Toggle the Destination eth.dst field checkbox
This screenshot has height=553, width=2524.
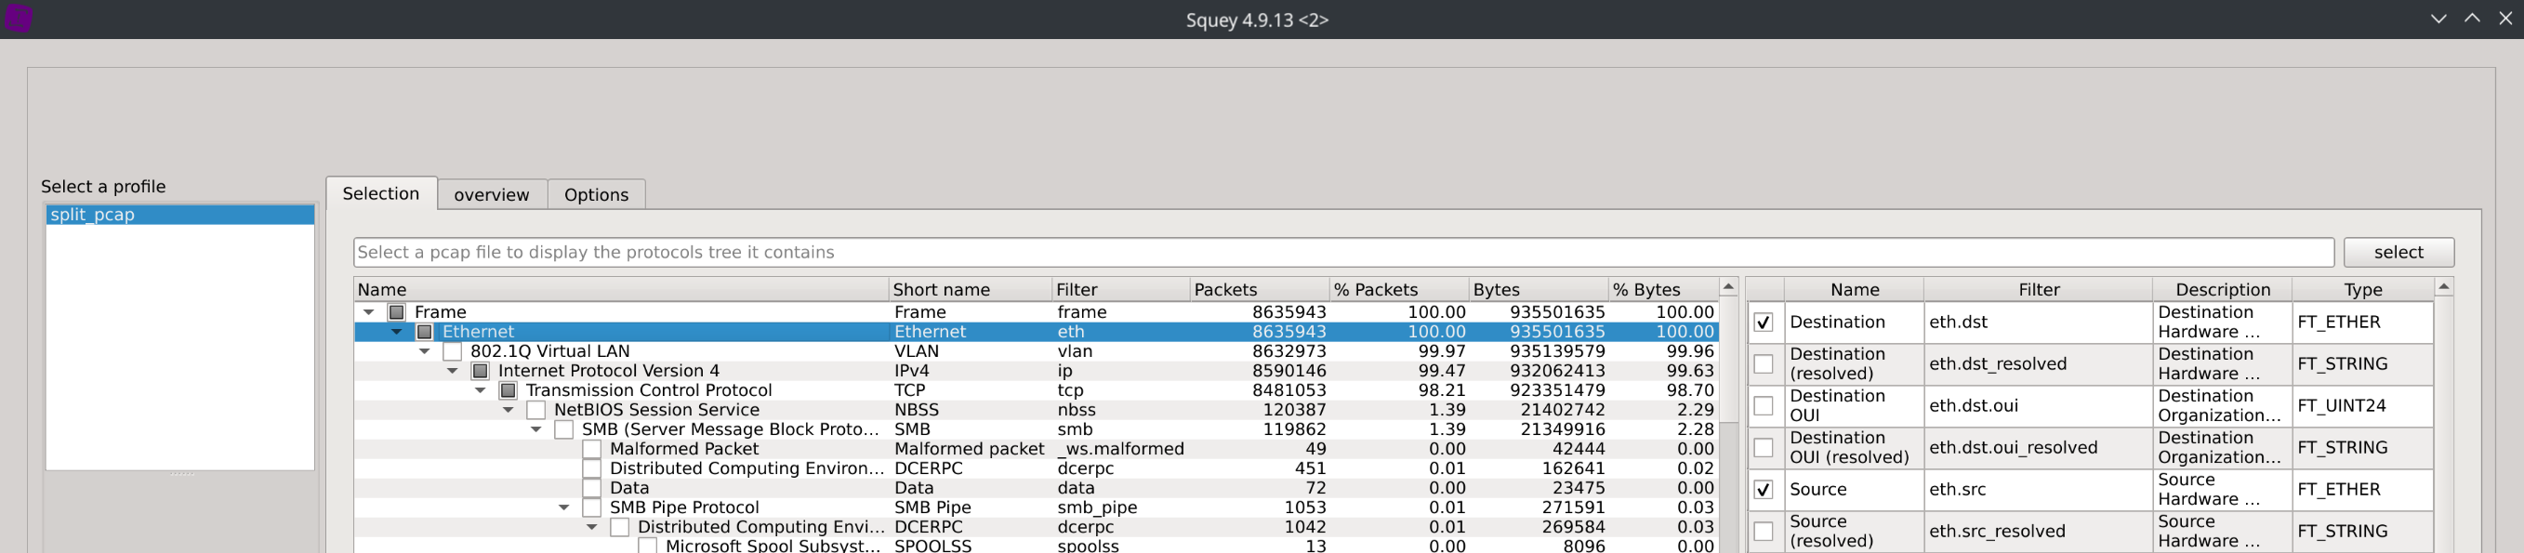pyautogui.click(x=1763, y=322)
